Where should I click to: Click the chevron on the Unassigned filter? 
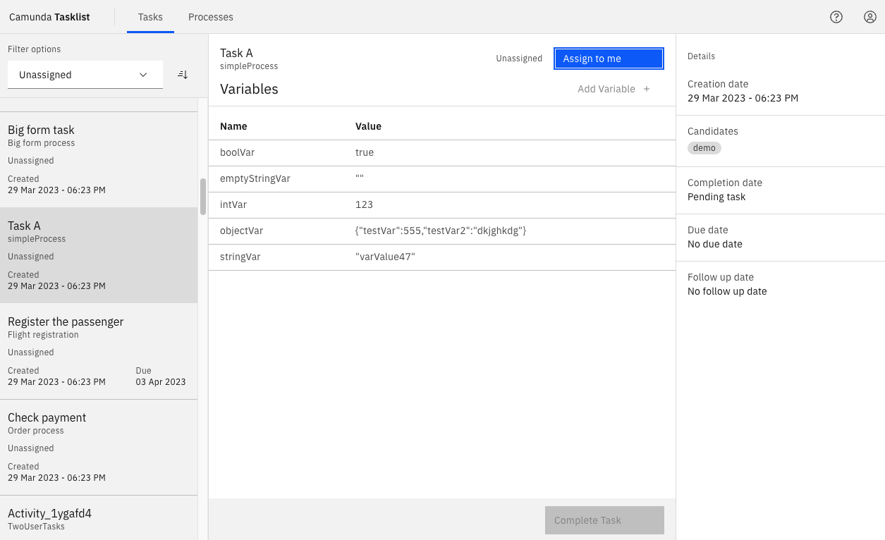tap(143, 75)
